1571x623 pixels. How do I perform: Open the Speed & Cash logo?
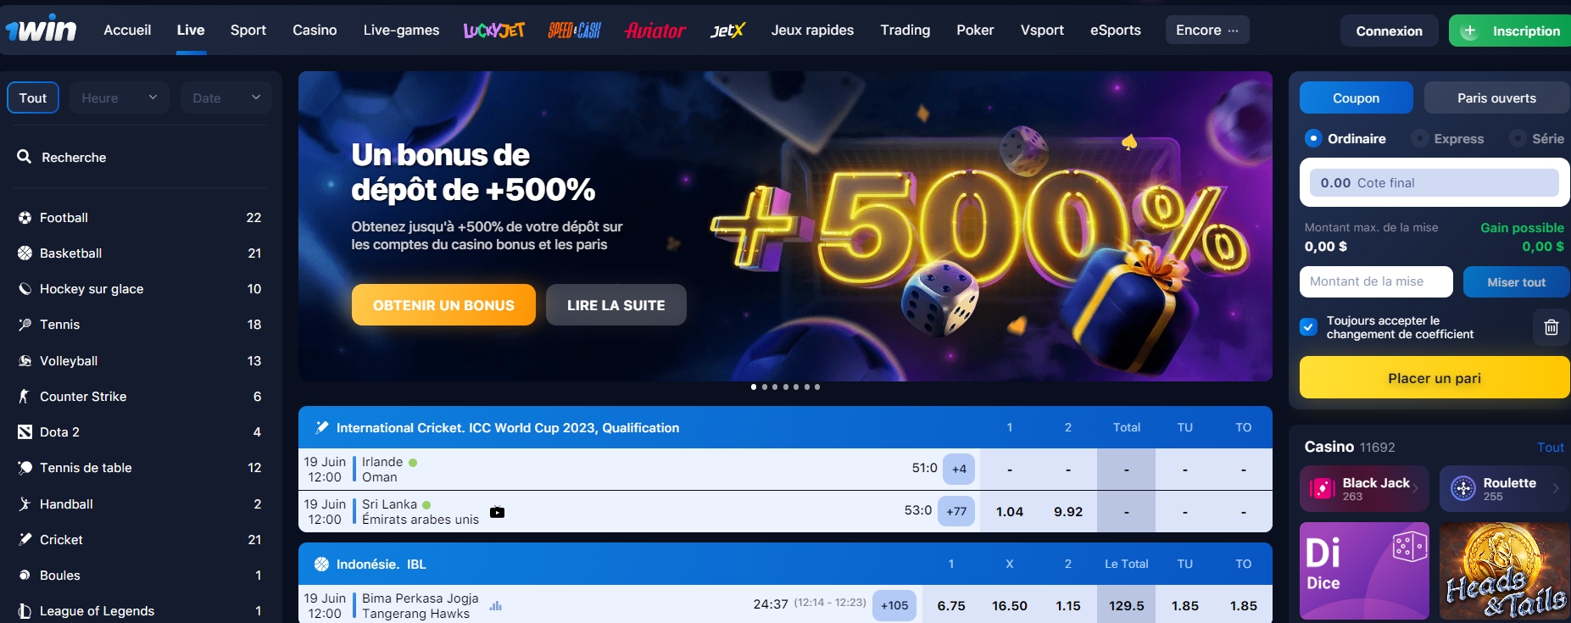[574, 31]
